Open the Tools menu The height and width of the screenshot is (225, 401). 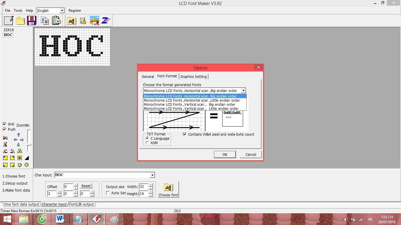pos(18,10)
